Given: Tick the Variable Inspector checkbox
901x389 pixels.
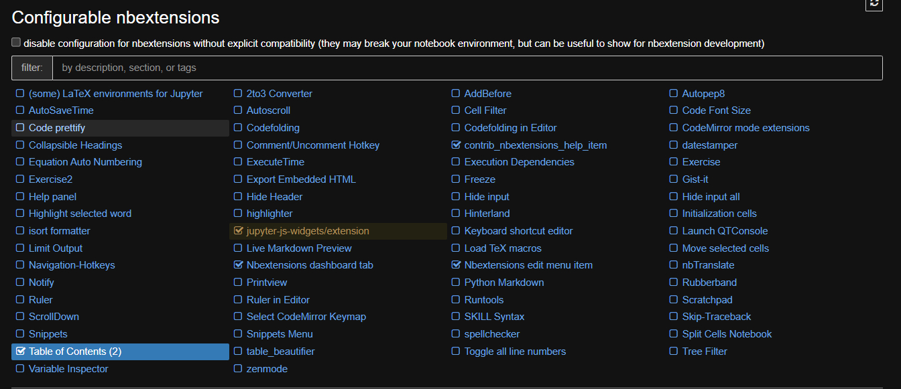Looking at the screenshot, I should [x=20, y=369].
